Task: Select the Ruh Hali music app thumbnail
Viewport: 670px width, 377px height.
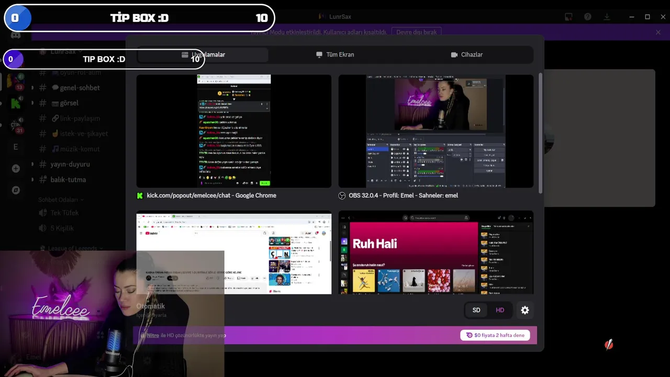Action: click(436, 253)
